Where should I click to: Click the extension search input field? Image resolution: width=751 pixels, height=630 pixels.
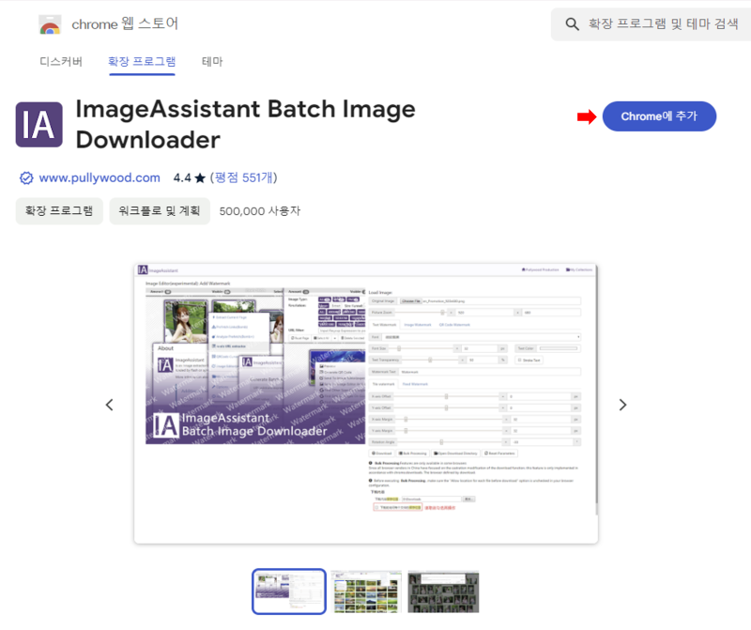pyautogui.click(x=648, y=24)
